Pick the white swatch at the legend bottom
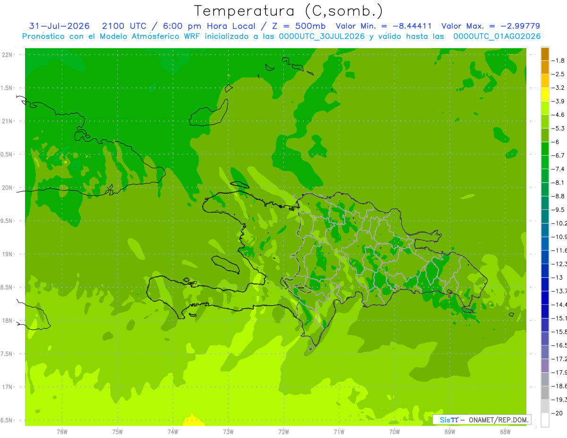Image resolution: width=567 pixels, height=438 pixels. pyautogui.click(x=545, y=420)
